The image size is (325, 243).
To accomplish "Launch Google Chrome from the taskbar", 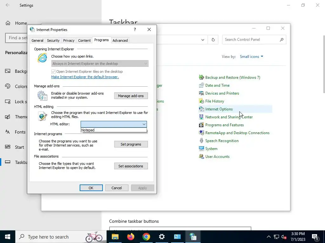I will click(x=146, y=237).
